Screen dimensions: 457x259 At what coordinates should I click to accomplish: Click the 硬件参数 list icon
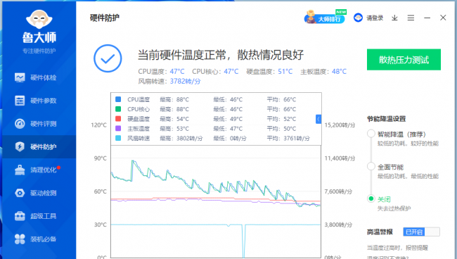(x=20, y=101)
